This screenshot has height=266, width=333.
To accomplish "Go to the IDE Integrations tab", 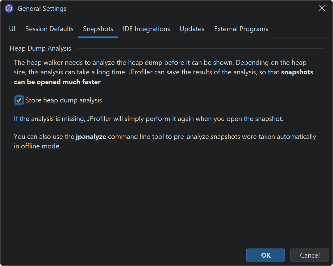I will point(146,29).
